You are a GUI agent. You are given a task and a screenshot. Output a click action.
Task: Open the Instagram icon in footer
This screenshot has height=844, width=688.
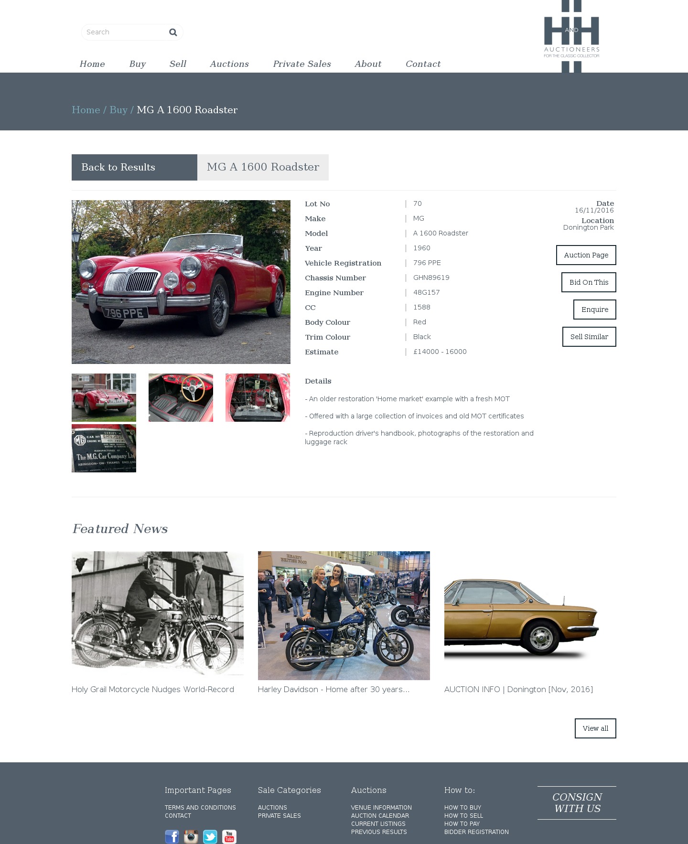[x=191, y=836]
